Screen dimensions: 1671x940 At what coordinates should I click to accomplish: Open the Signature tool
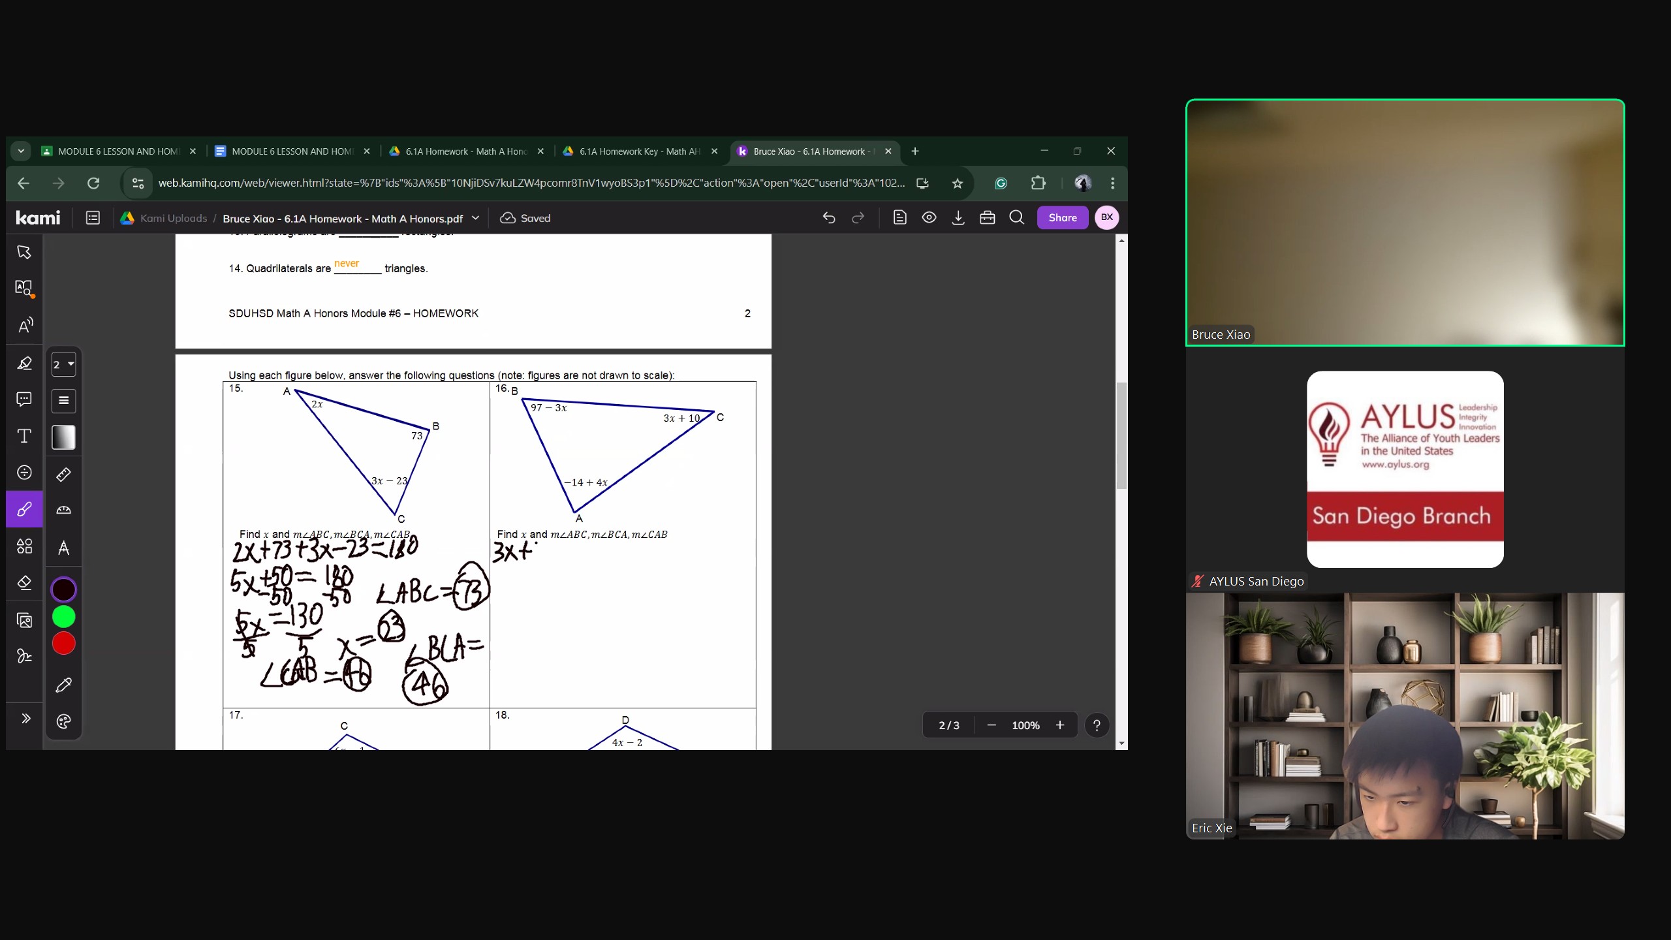point(24,656)
